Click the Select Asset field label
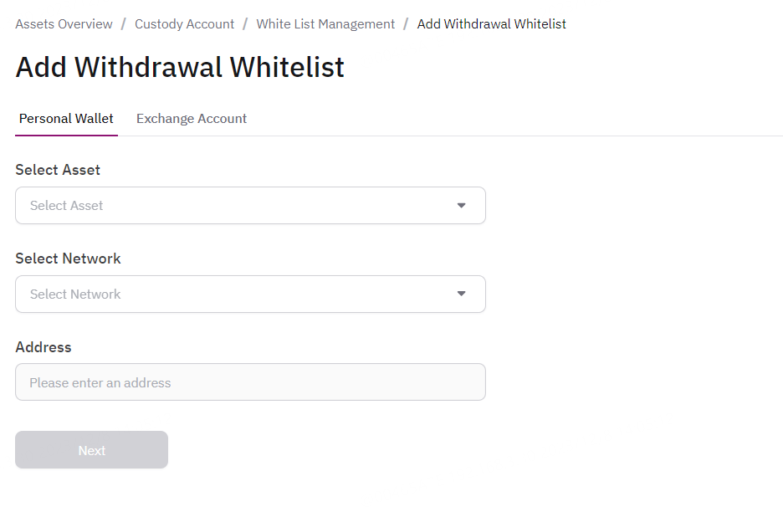Screen dimensions: 783x507 (x=58, y=170)
